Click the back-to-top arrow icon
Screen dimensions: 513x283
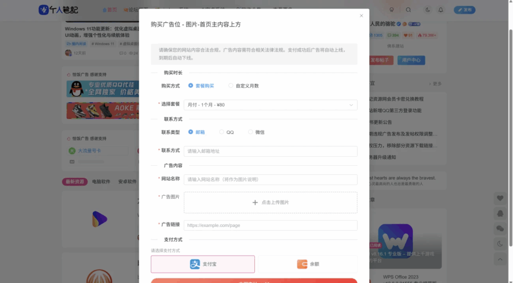pyautogui.click(x=499, y=259)
